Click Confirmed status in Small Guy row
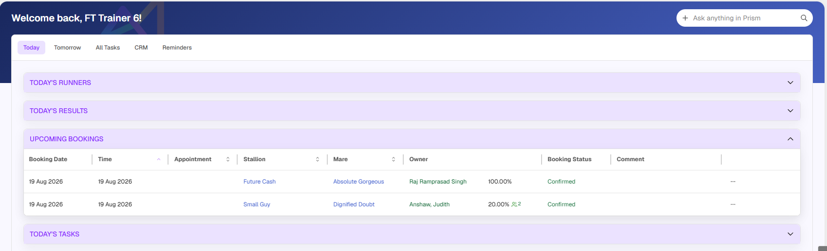This screenshot has width=827, height=251. (x=561, y=204)
